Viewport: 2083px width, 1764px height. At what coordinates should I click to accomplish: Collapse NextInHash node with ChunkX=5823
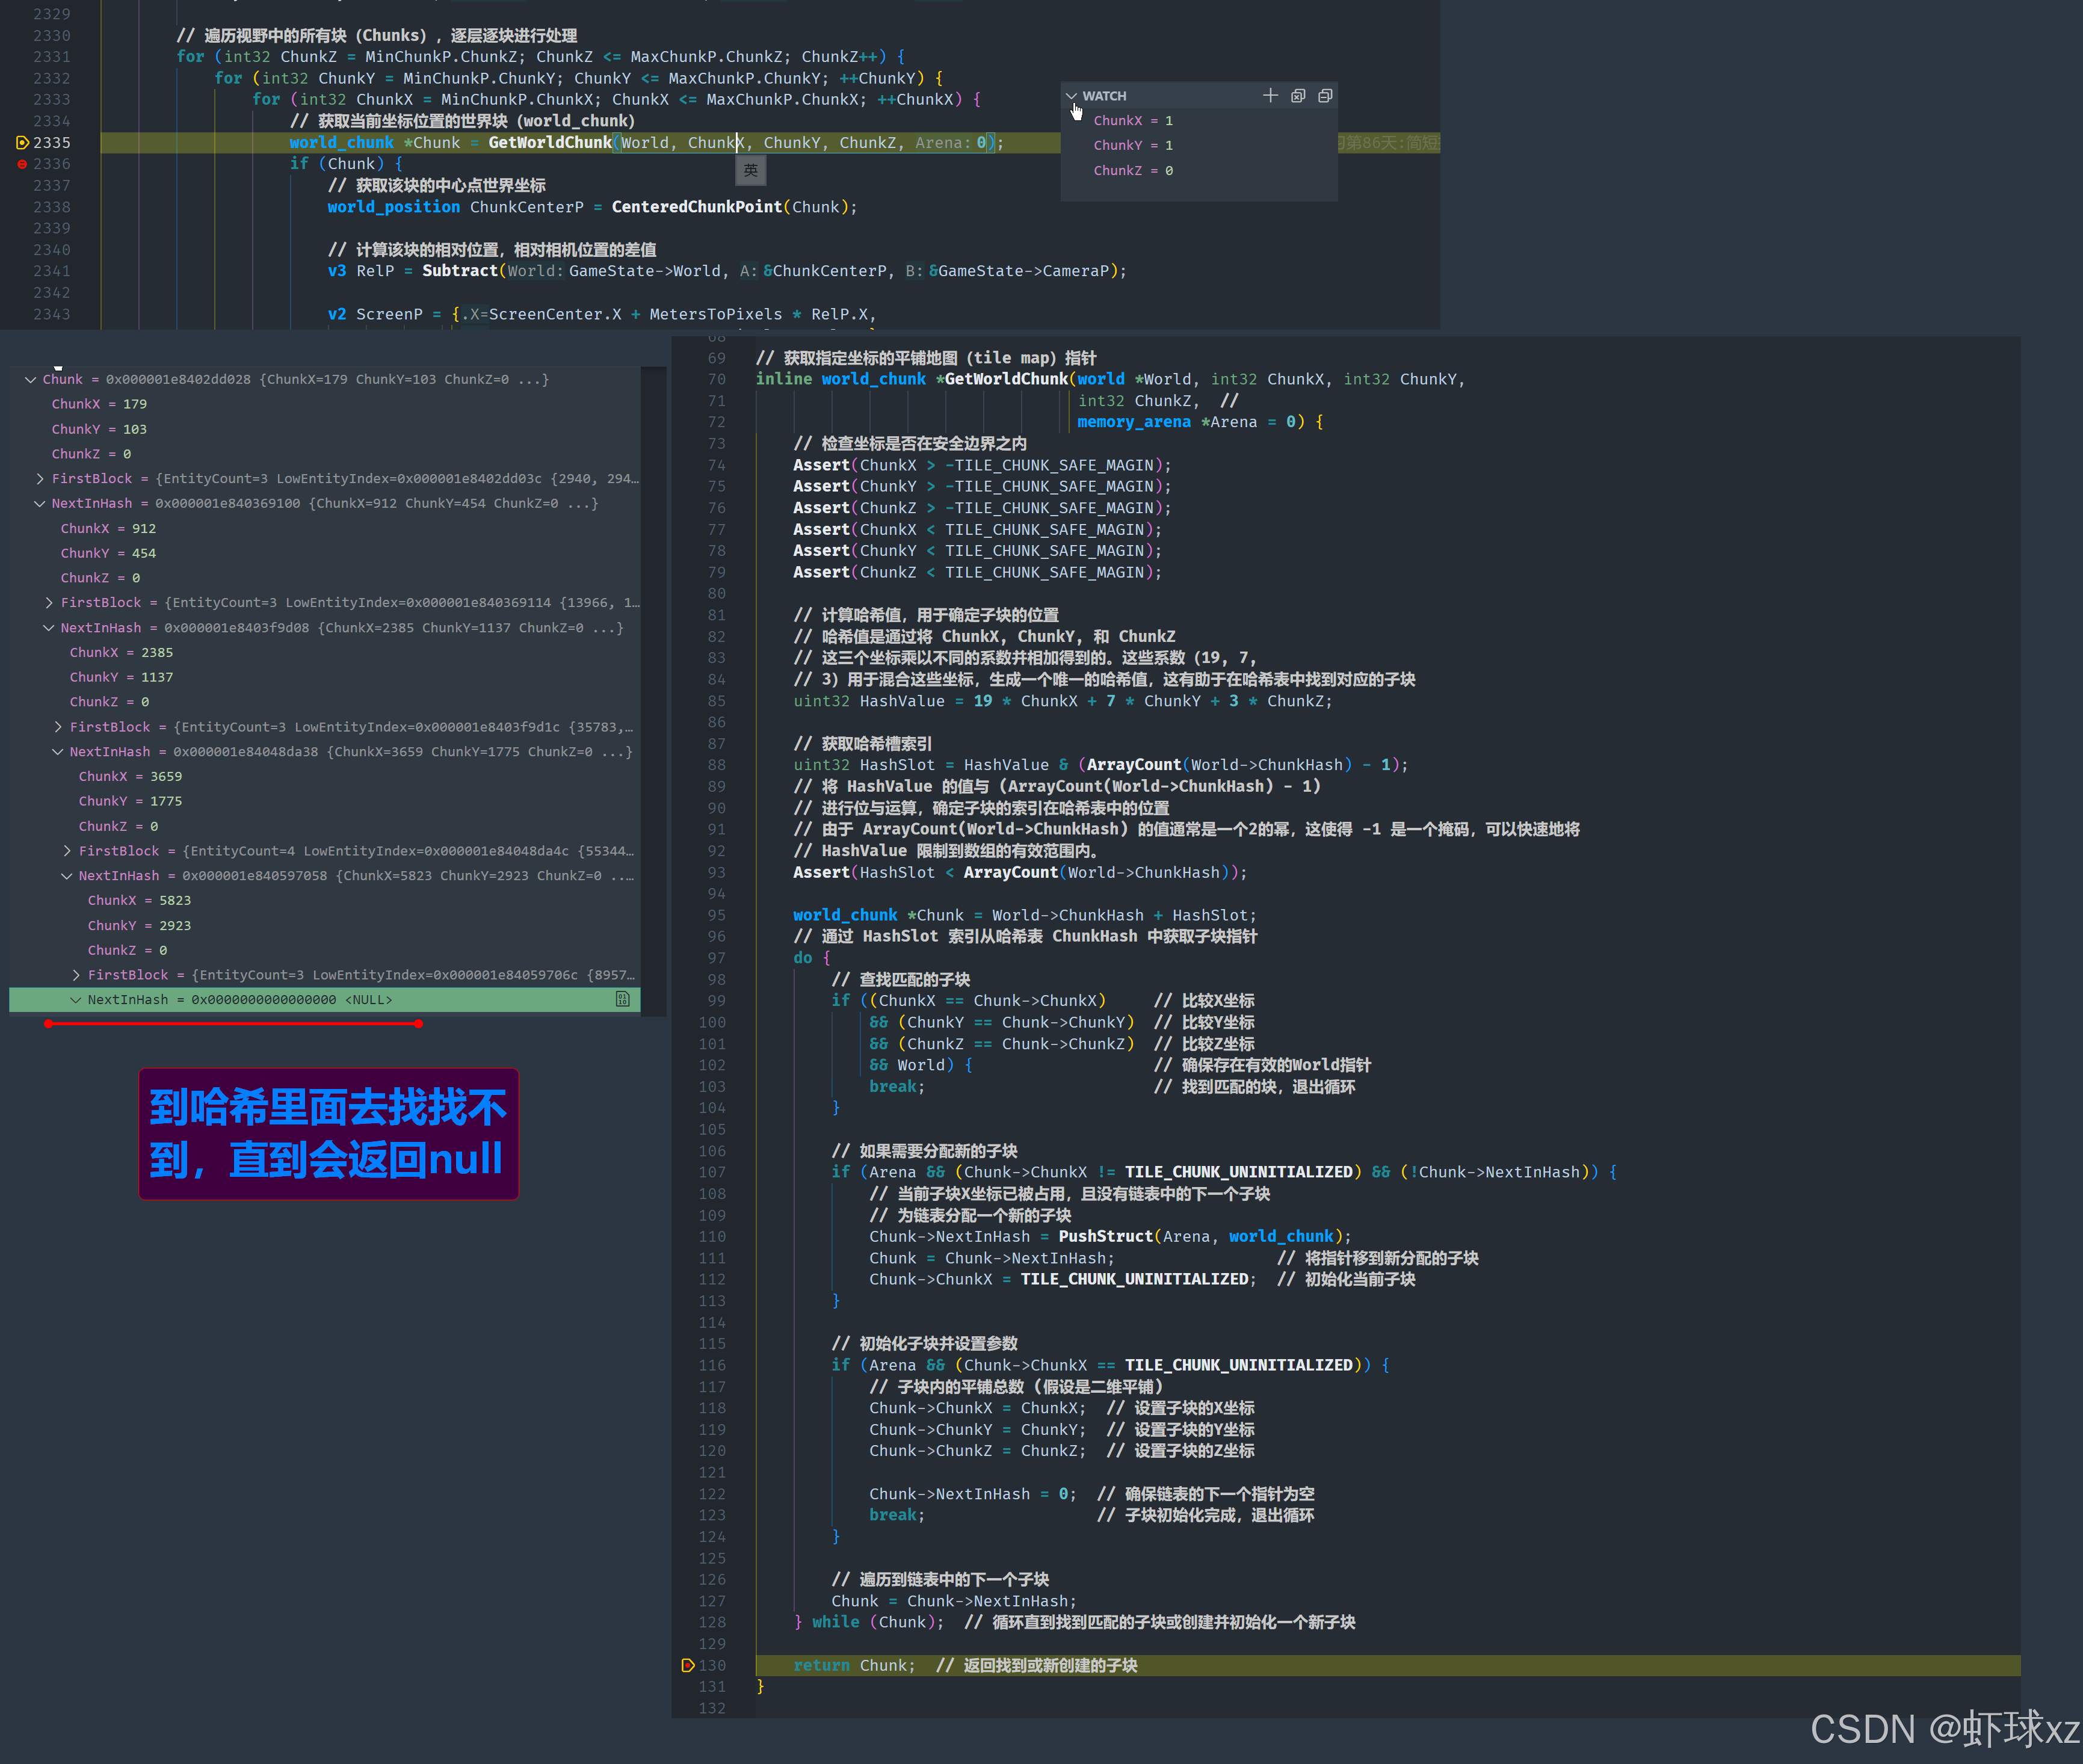tap(67, 875)
